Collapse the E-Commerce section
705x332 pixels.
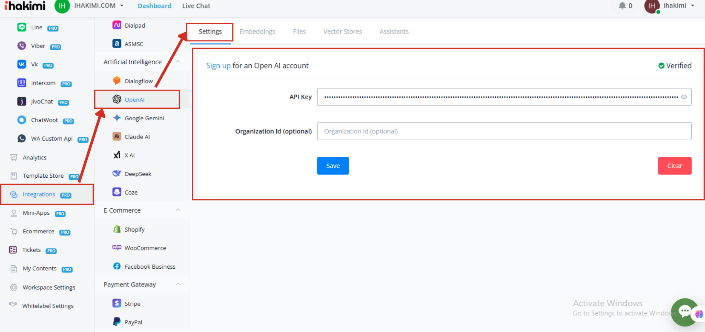(178, 210)
